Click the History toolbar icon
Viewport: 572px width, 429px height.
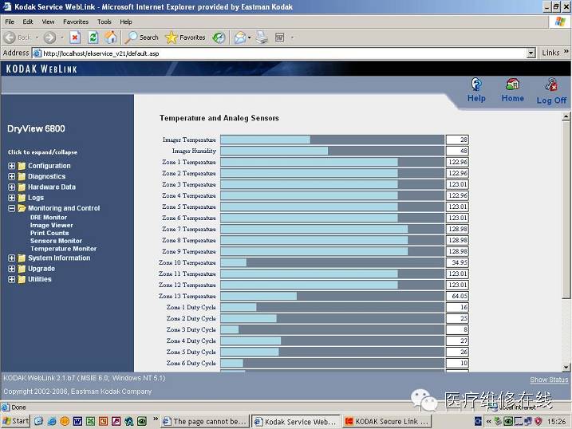point(219,37)
